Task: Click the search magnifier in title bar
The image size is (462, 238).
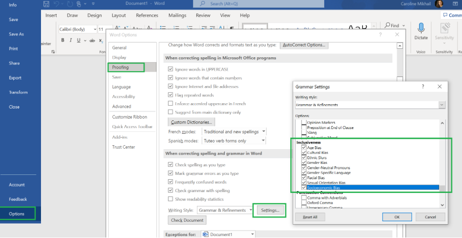Action: tap(202, 4)
